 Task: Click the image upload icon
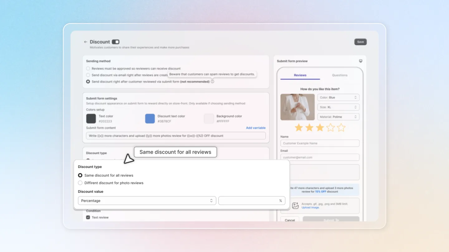point(295,205)
